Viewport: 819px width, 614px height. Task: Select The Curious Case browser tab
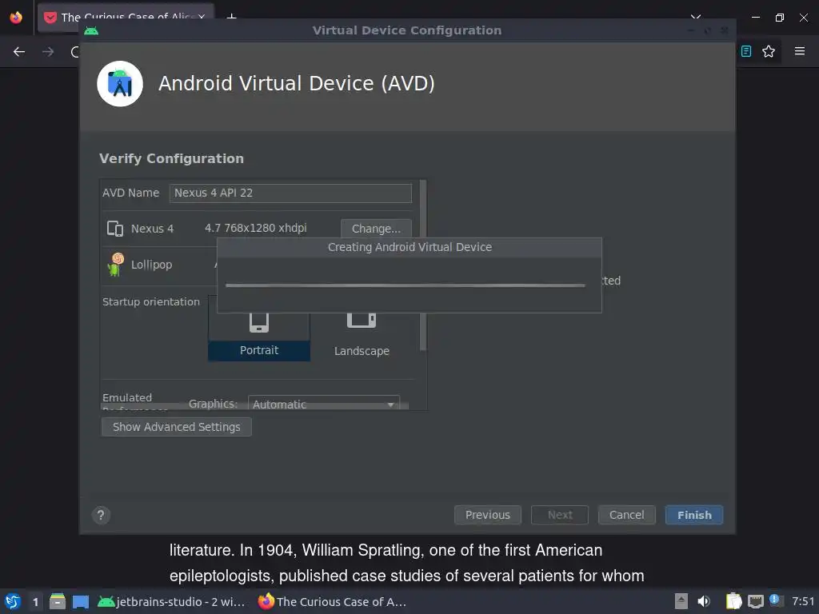tap(126, 18)
